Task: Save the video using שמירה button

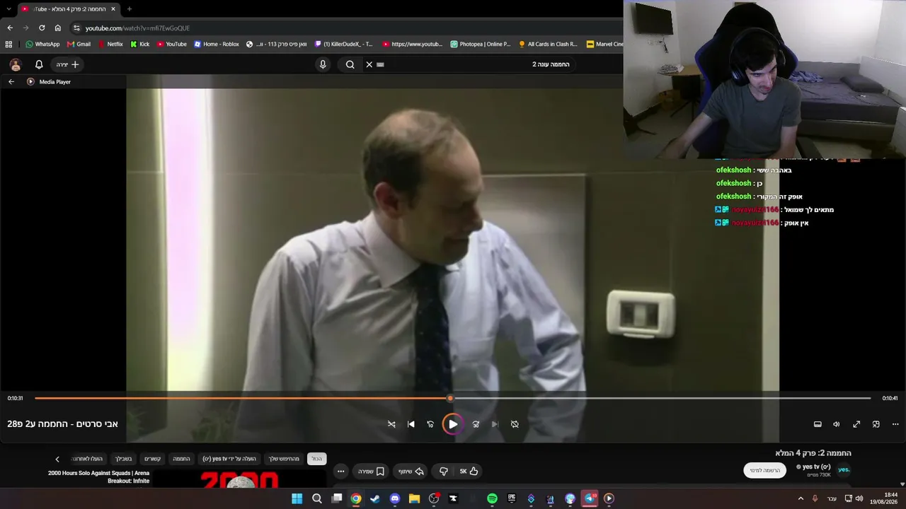Action: (x=371, y=472)
